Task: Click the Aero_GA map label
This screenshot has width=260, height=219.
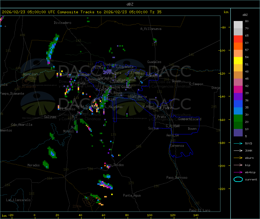Action: tap(173, 135)
